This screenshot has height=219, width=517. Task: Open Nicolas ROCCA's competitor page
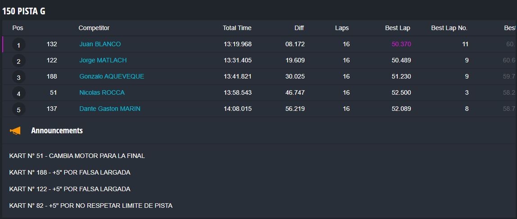102,92
